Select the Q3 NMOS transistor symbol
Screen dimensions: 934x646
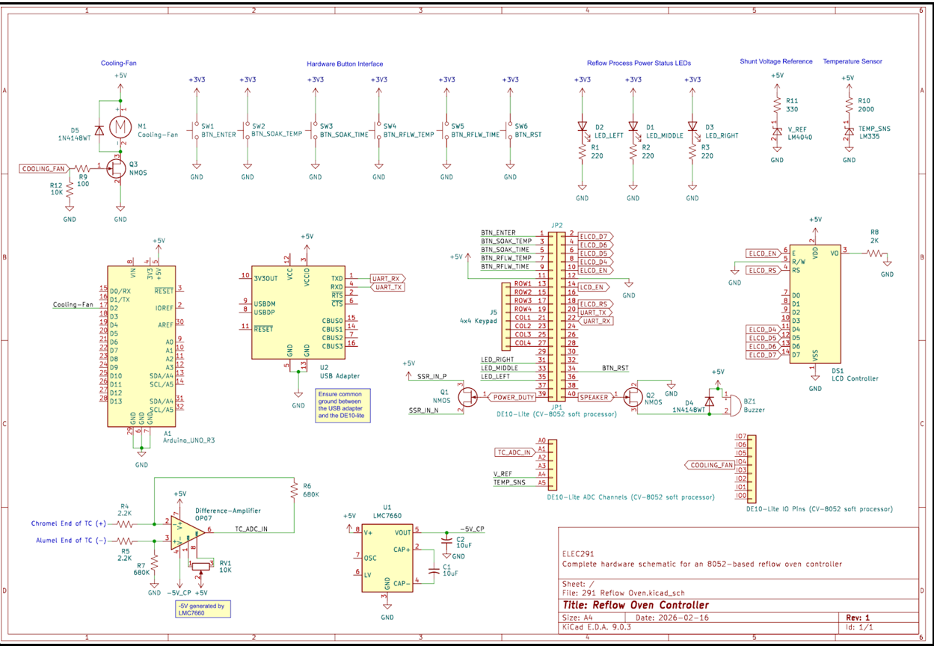[117, 168]
